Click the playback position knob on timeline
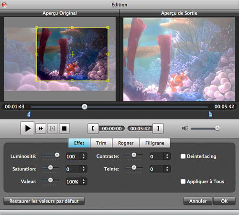The image size is (239, 215). 85,107
